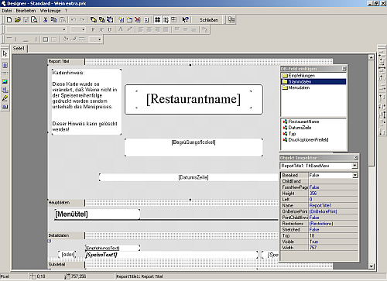
Task: Pick the background fill color bucket
Action: pos(66,39)
